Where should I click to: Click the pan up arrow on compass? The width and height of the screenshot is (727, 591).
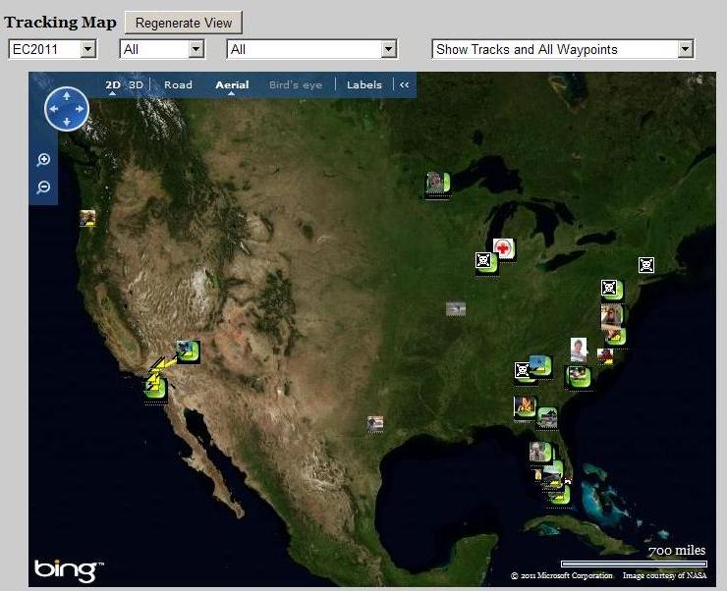pyautogui.click(x=67, y=96)
